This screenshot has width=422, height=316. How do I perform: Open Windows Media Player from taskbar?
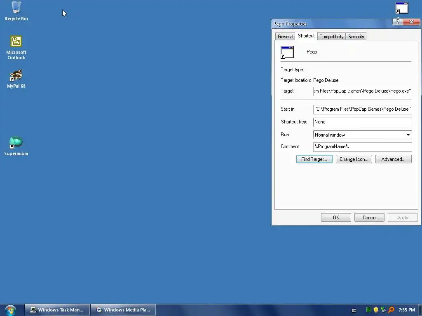pos(123,310)
